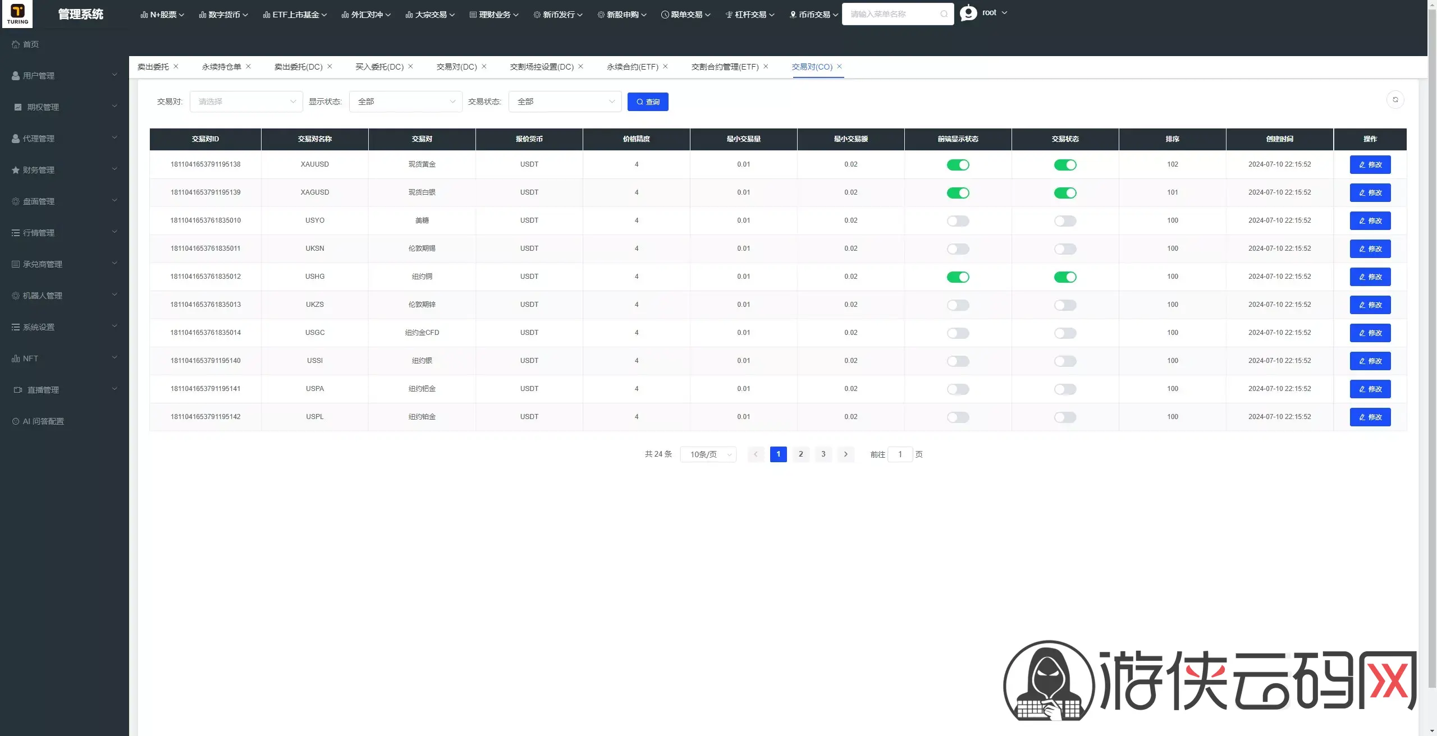Click the TURING logo icon
Viewport: 1437px width, 736px height.
click(17, 14)
